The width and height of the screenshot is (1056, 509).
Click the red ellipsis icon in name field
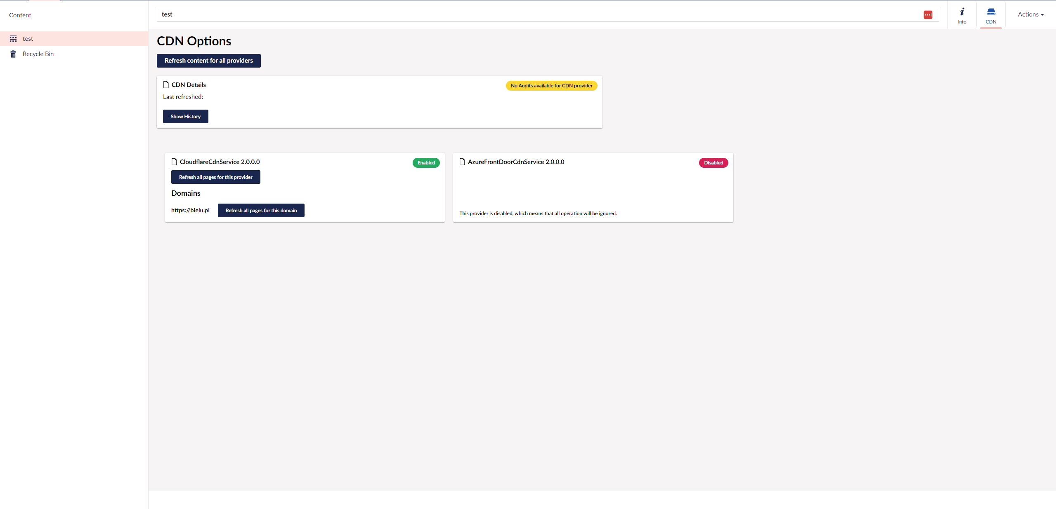pyautogui.click(x=928, y=15)
